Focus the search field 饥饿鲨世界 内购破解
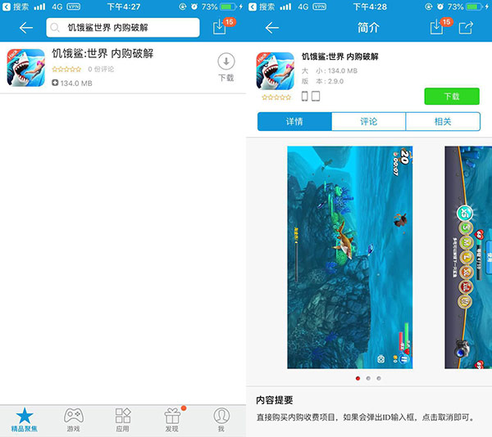This screenshot has height=437, width=492. 123,28
